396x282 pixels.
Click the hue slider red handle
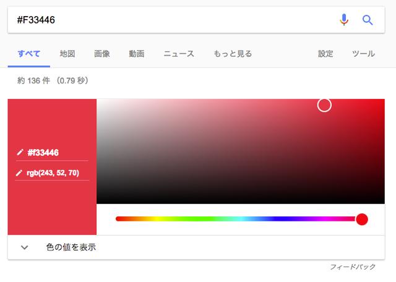coord(361,219)
